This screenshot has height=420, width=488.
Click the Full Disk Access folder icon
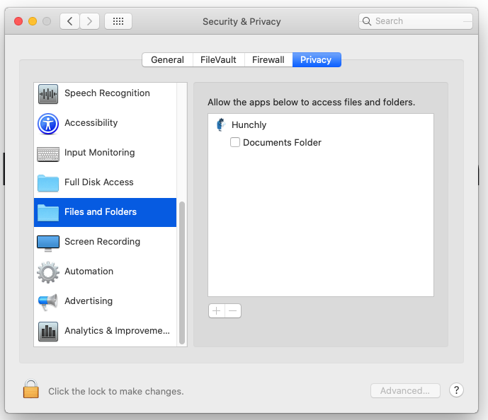pos(48,183)
